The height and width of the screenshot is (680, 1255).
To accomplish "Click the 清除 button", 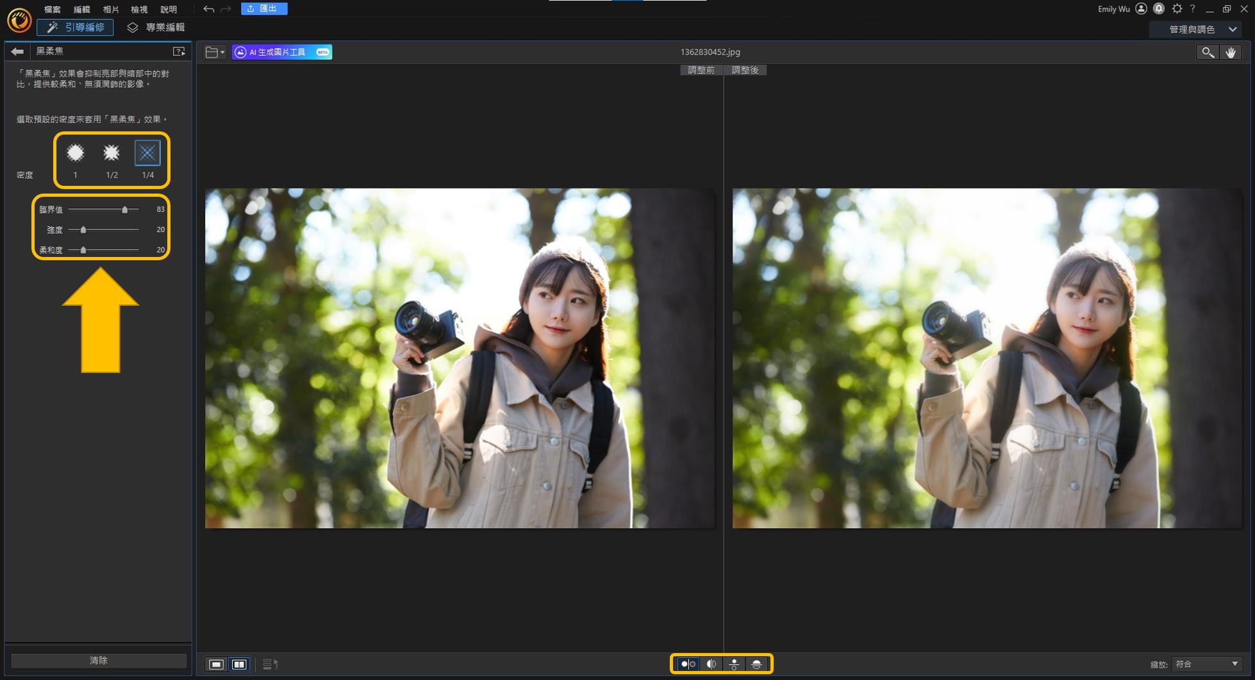I will 99,660.
